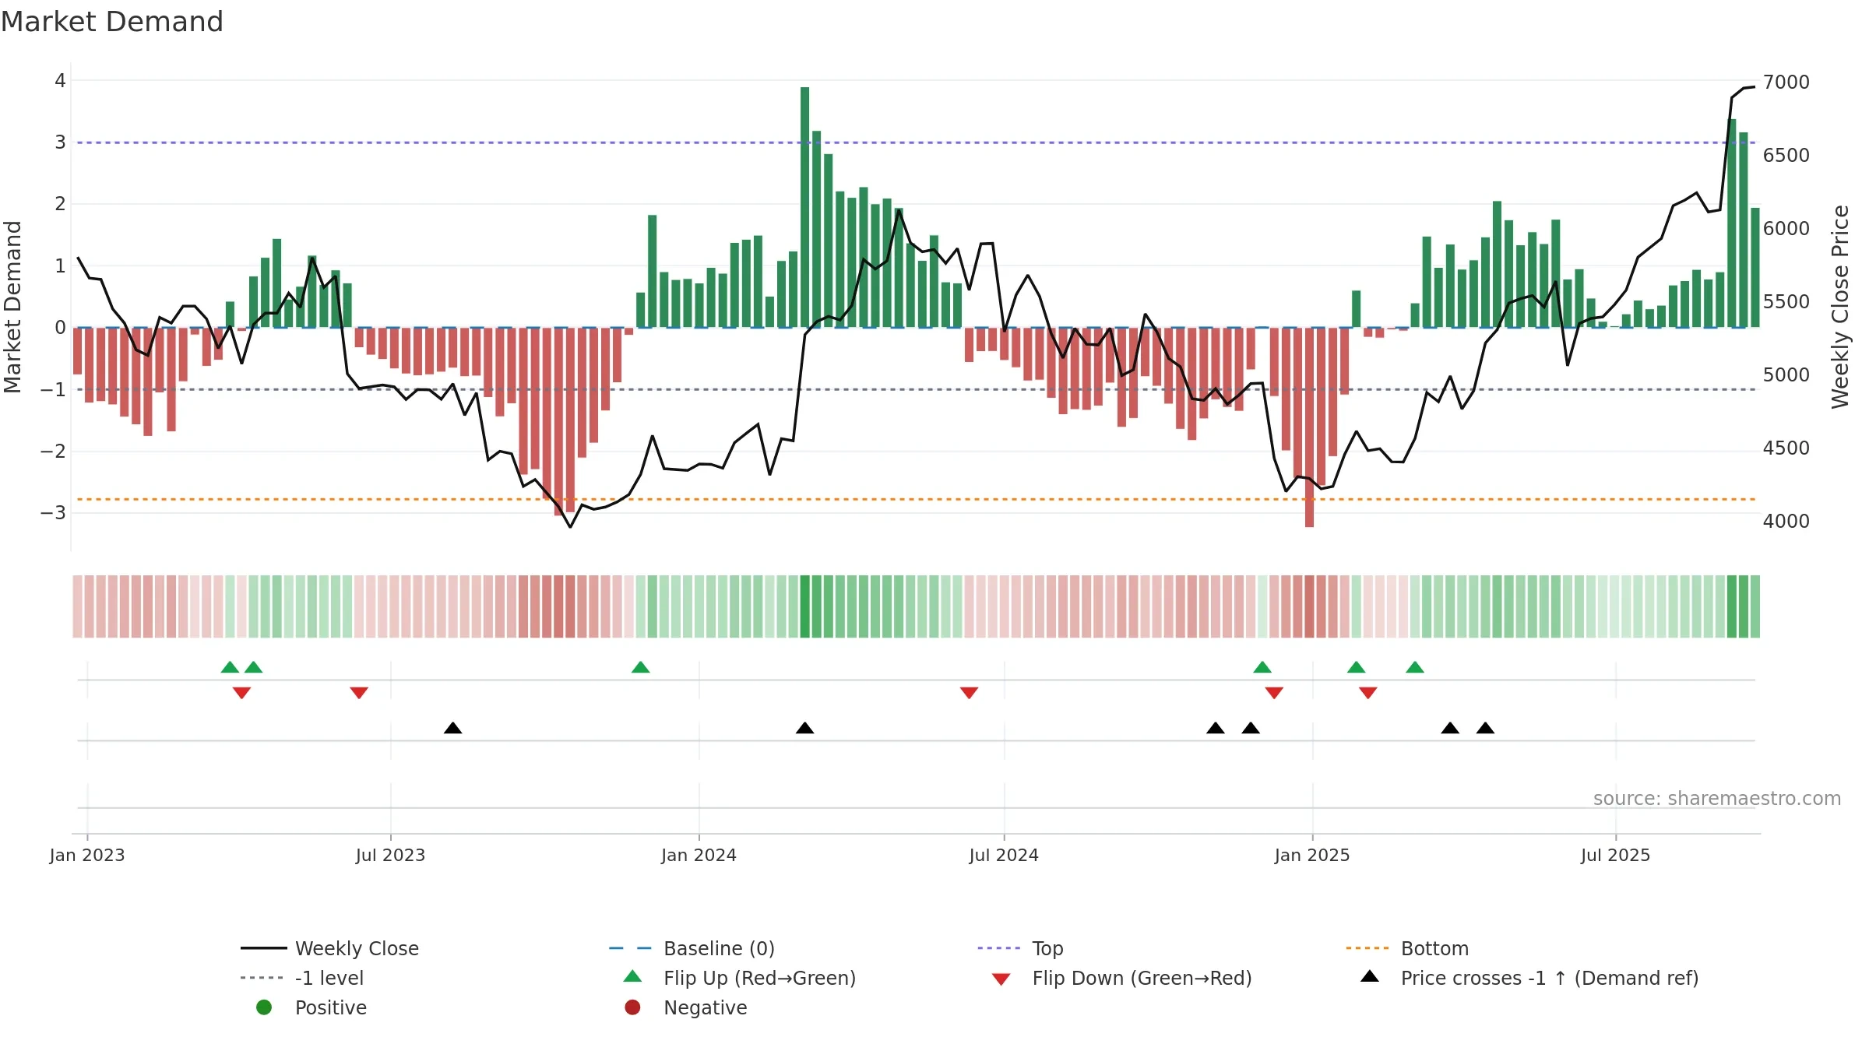Click the black Price crosses triangle in the legend
The image size is (1869, 1051).
coord(1370,976)
